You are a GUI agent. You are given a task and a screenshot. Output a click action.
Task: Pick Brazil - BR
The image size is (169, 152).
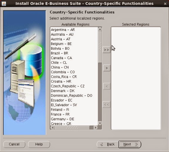coord(59,53)
